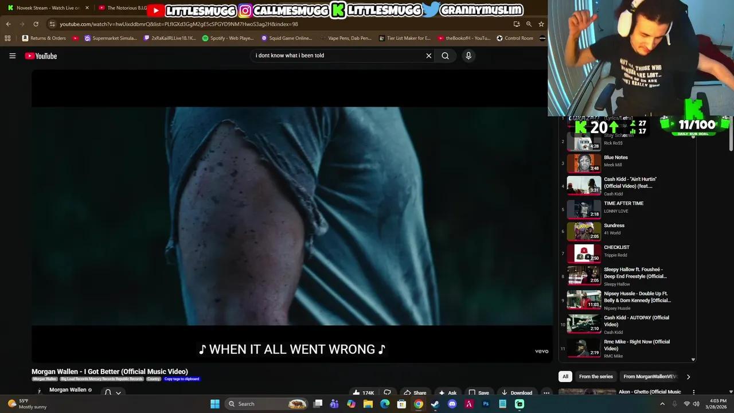
Task: Share the Morgan Wallen video
Action: pos(415,393)
